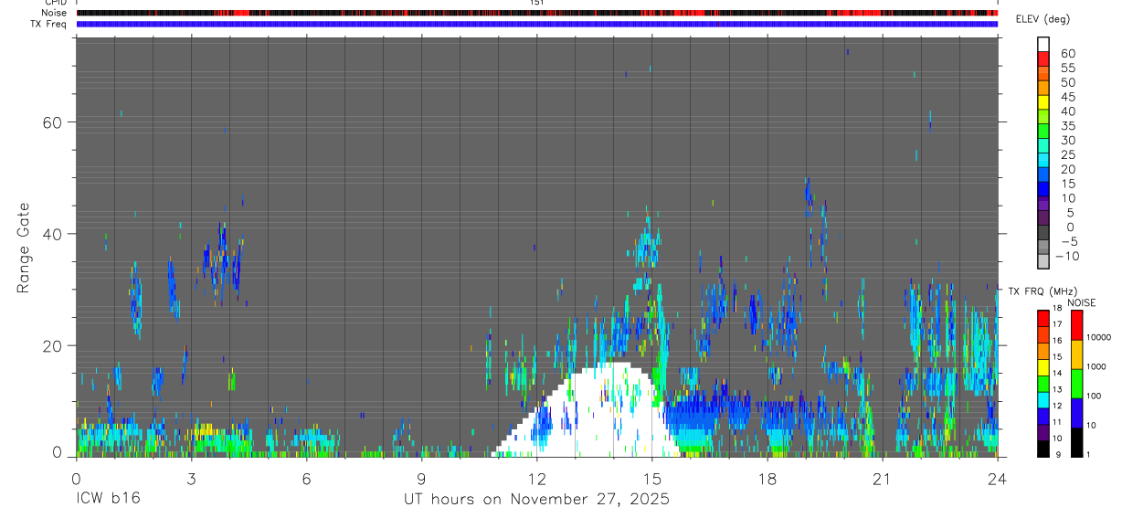Screen dimensions: 1122x518
Task: Select the red top NOISE swatch
Action: [x=1076, y=324]
